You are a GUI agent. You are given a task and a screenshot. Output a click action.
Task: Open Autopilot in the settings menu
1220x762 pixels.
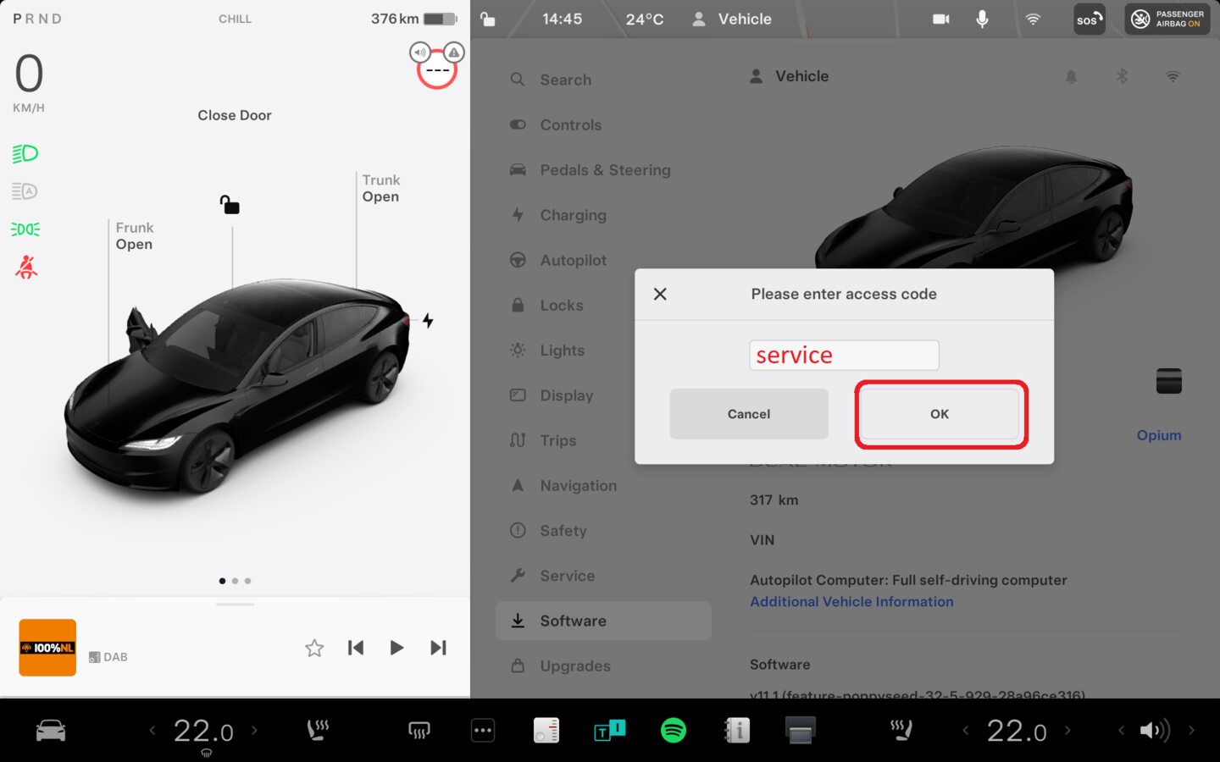(573, 260)
